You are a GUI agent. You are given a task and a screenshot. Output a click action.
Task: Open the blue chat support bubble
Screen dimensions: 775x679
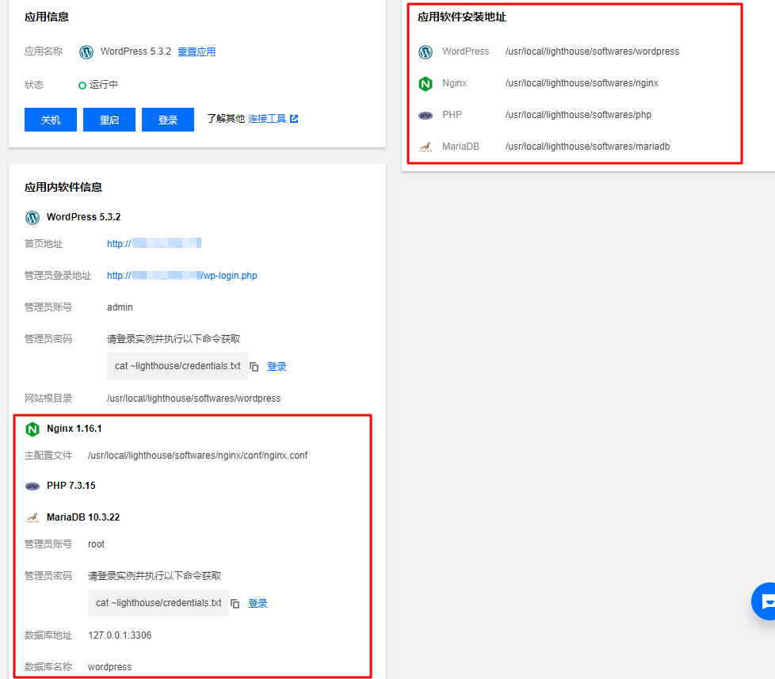click(x=764, y=601)
